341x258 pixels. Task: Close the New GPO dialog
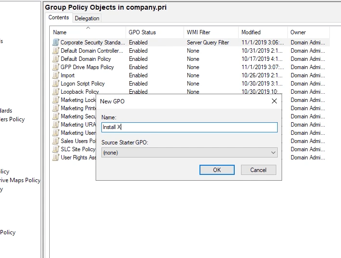click(x=274, y=101)
